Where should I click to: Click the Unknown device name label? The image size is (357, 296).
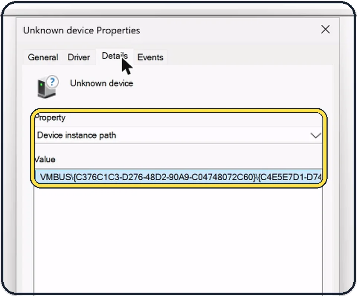pyautogui.click(x=102, y=83)
